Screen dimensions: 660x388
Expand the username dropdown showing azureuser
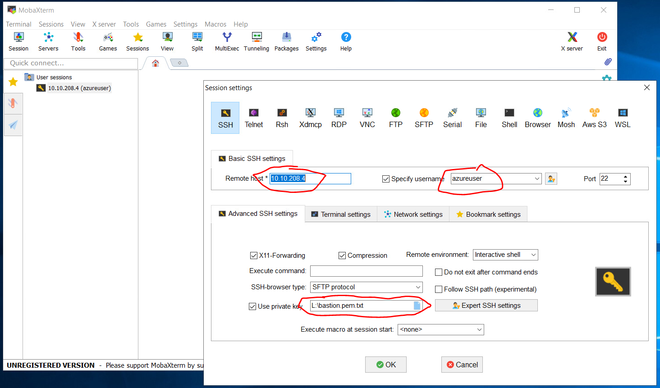tap(537, 179)
